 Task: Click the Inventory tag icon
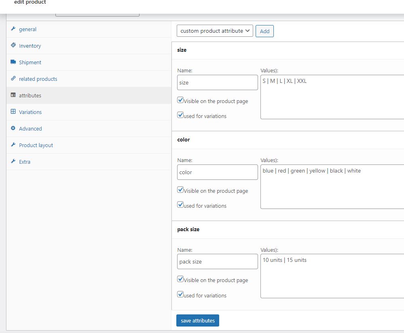click(x=13, y=45)
